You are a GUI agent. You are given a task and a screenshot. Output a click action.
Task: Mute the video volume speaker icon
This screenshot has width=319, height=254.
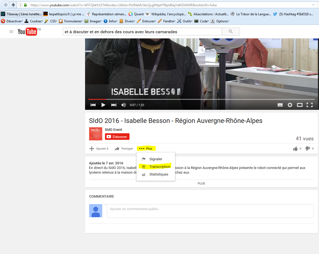tap(124, 105)
